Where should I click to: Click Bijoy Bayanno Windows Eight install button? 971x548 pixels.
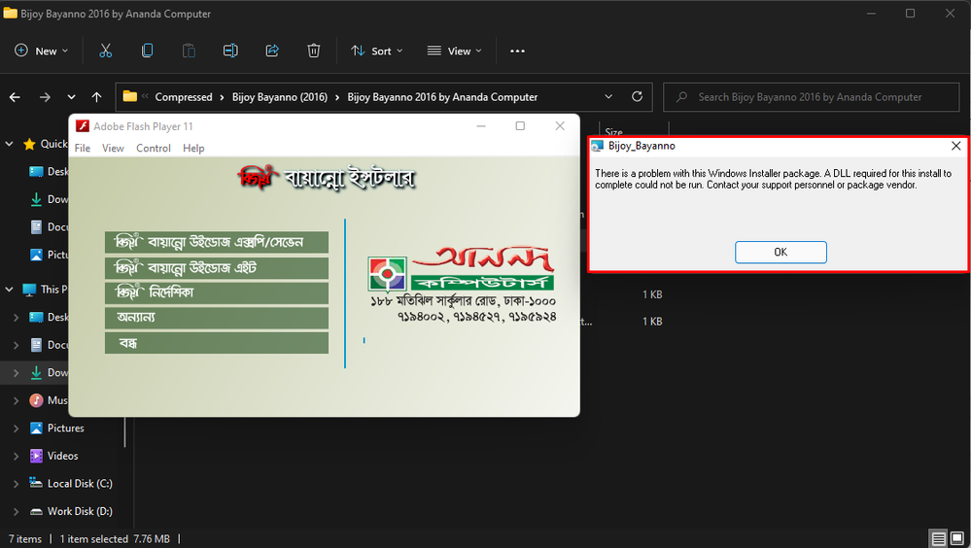click(217, 268)
